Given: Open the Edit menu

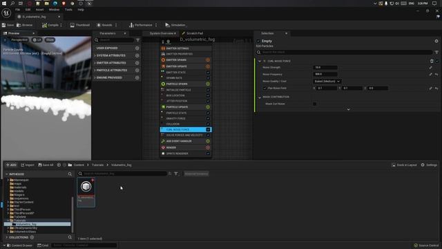Looking at the screenshot, I should [x=28, y=10].
